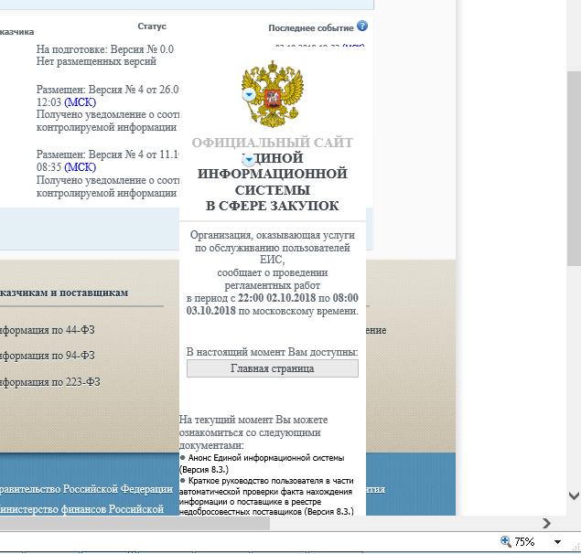Click the Последнее событие column header
Viewport: 581px width, 554px height.
[x=310, y=27]
